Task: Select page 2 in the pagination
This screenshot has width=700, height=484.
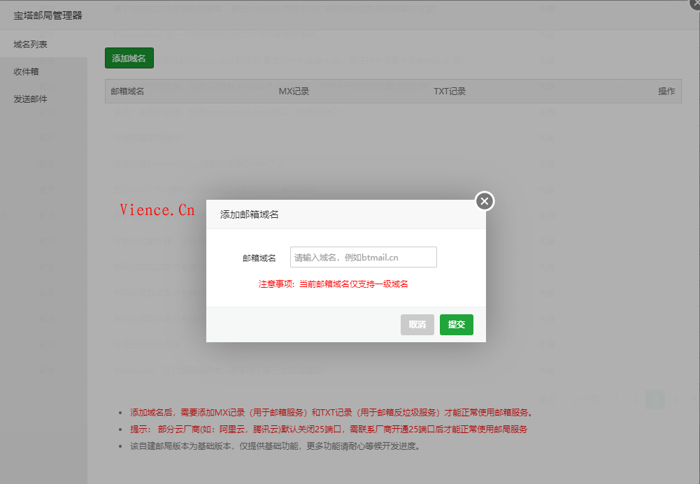Action: point(636,399)
